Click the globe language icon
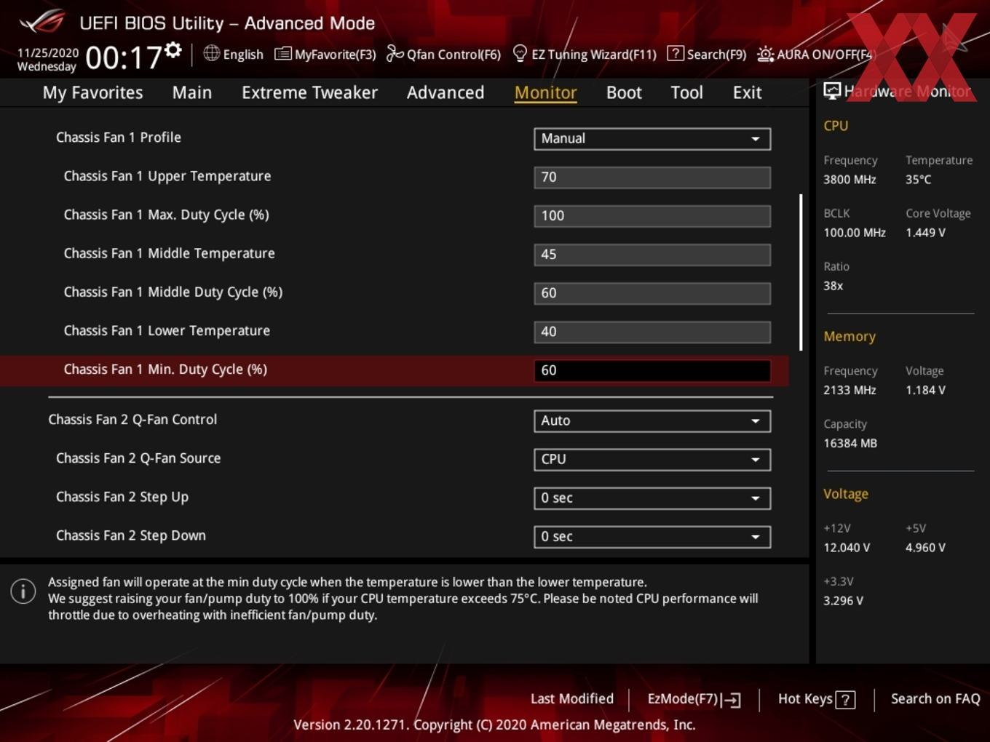The image size is (990, 742). [211, 53]
